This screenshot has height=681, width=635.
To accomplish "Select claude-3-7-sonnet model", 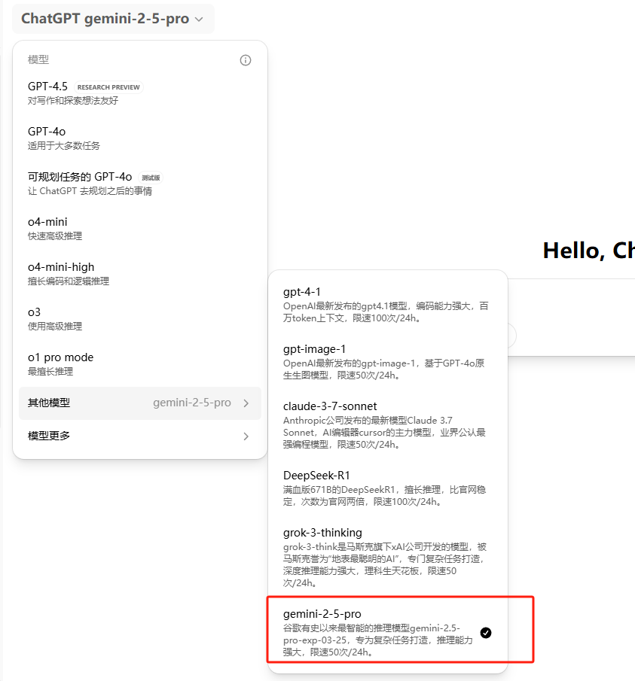I will point(388,424).
